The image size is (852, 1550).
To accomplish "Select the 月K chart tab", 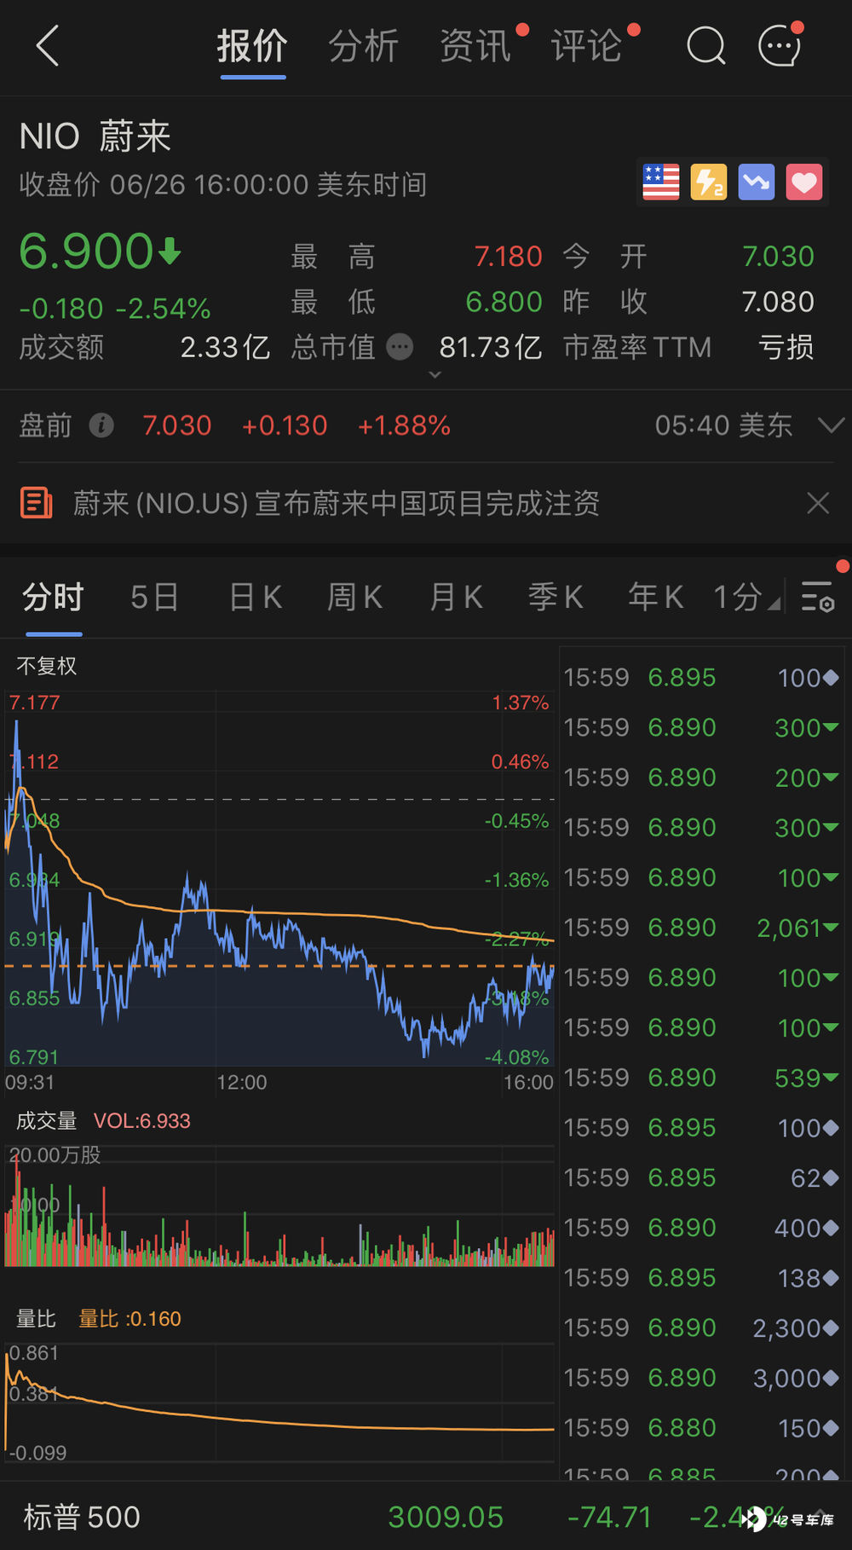I will (457, 597).
